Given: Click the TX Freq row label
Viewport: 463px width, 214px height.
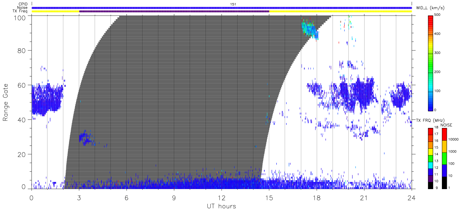Looking at the screenshot, I should tap(20, 11).
